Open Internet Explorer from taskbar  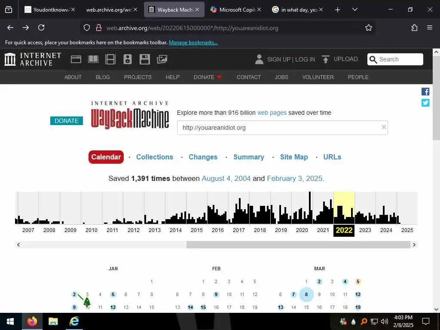[x=74, y=321]
